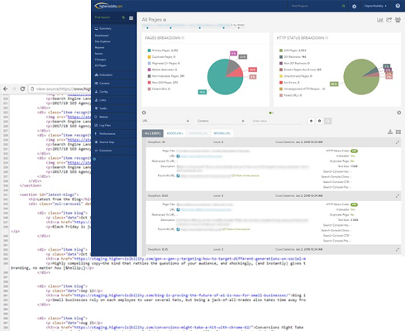This screenshot has width=405, height=331.
Task: Click the browser reload button
Action: [x=22, y=89]
